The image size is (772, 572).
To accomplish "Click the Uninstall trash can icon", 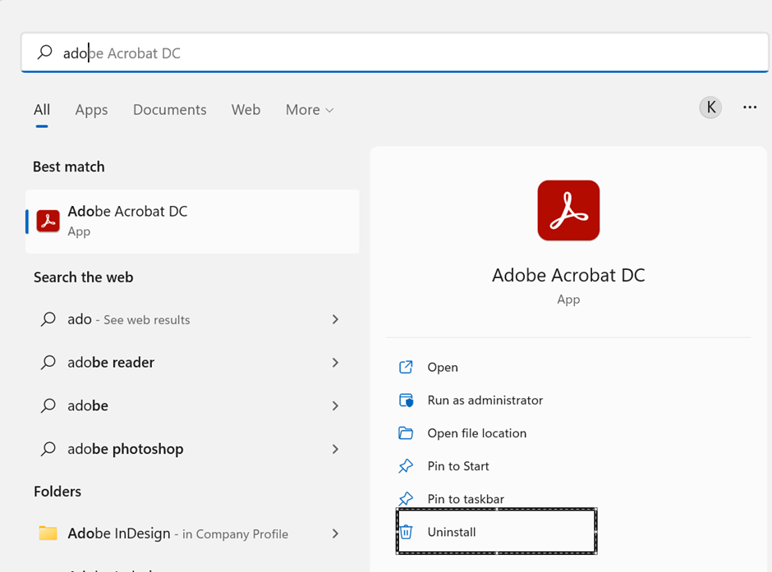I will (x=406, y=532).
